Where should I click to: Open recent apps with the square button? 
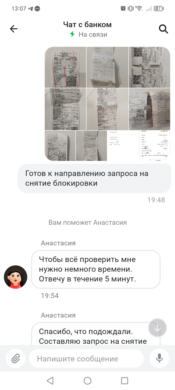point(124,381)
